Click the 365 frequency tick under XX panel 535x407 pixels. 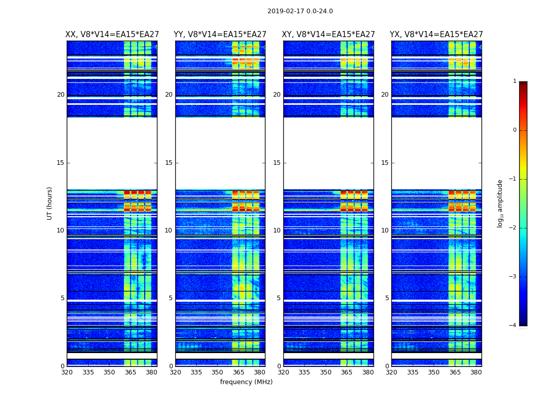coord(130,372)
